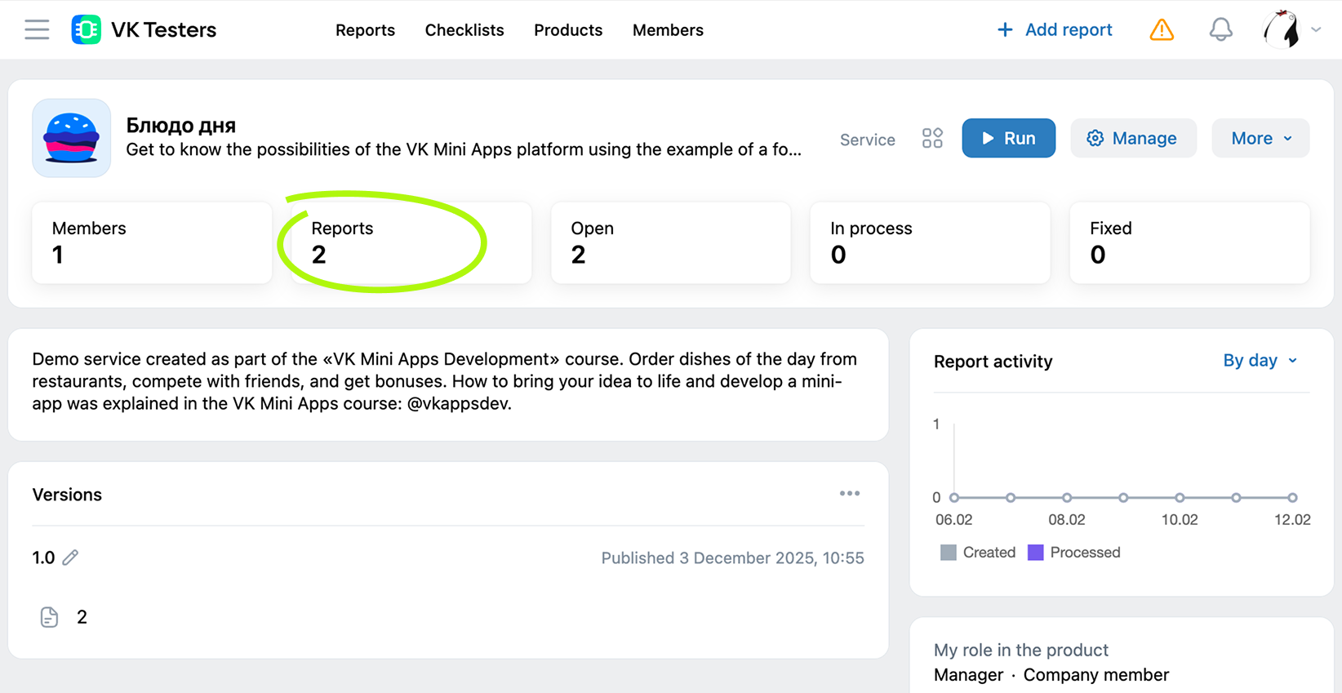The height and width of the screenshot is (693, 1342).
Task: Expand the More dropdown
Action: tap(1260, 138)
